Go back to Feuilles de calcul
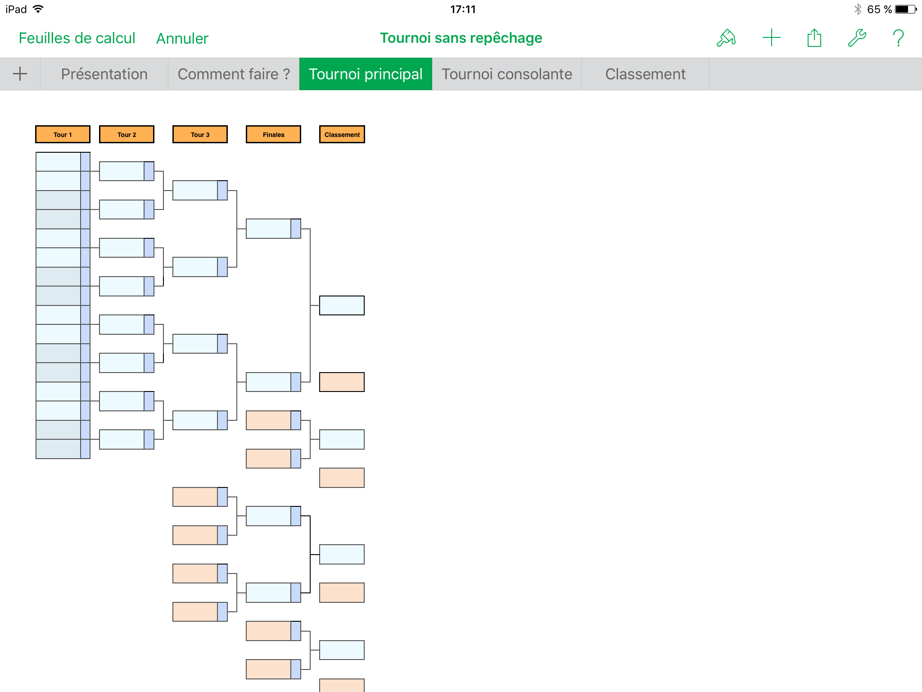 (77, 38)
